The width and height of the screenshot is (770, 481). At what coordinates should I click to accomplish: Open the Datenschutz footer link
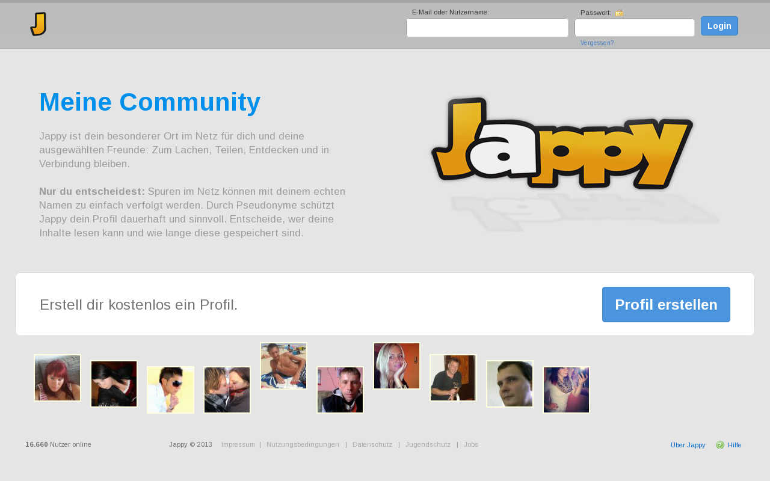tap(372, 445)
